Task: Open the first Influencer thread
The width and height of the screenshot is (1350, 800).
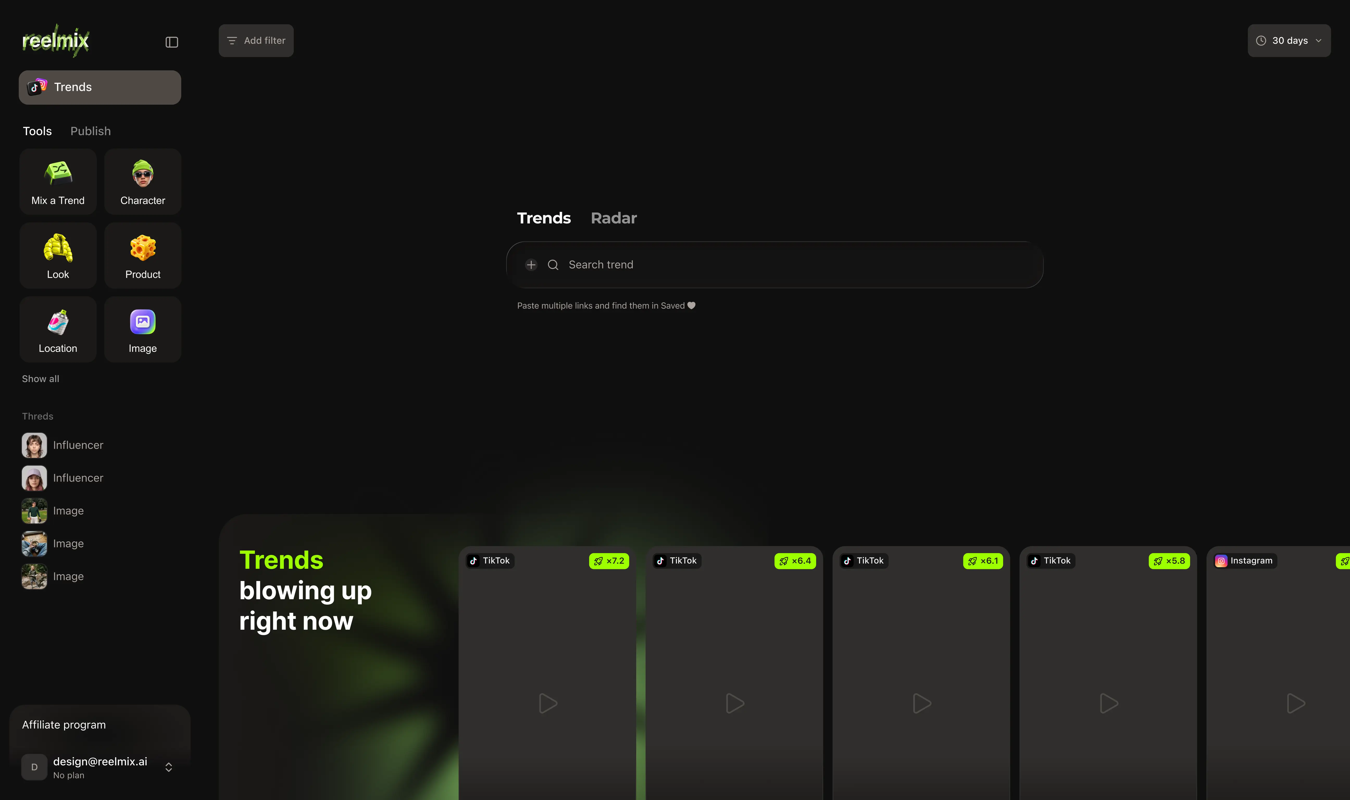Action: tap(63, 445)
